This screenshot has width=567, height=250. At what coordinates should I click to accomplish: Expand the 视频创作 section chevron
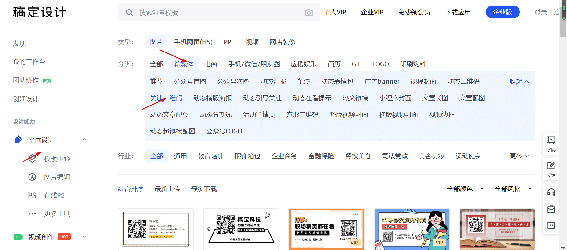click(x=85, y=237)
